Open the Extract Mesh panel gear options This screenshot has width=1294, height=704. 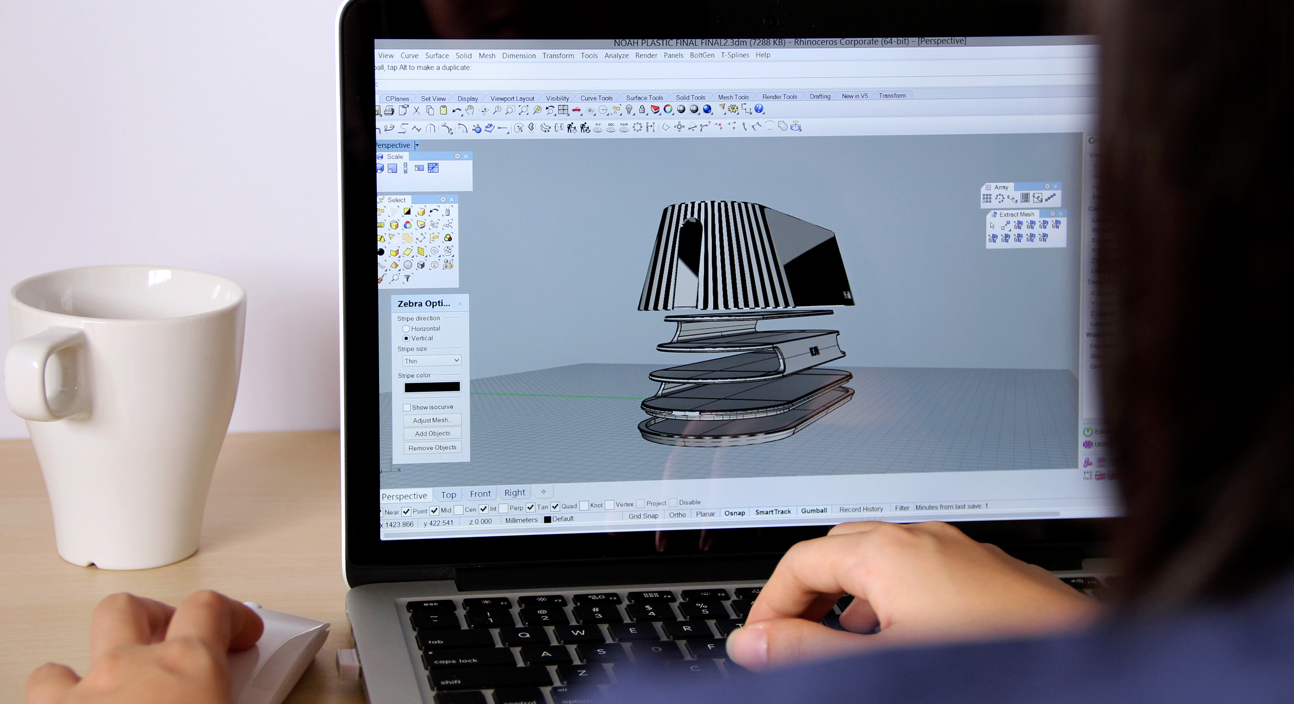(1053, 214)
